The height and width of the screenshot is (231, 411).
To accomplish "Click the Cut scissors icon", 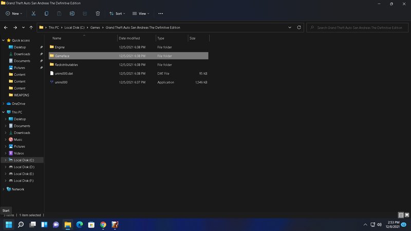I will [33, 14].
